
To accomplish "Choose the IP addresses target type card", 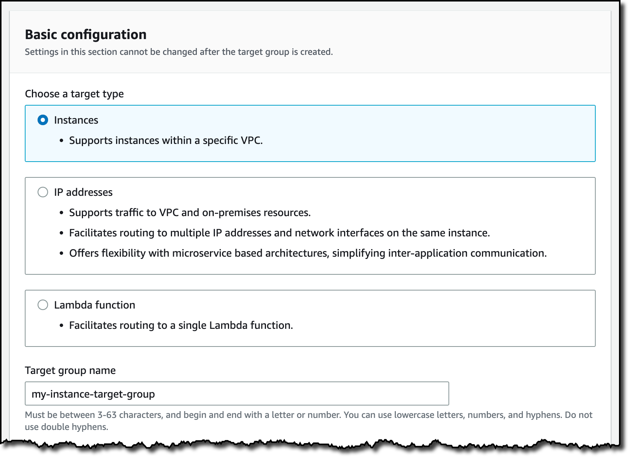I will click(310, 226).
